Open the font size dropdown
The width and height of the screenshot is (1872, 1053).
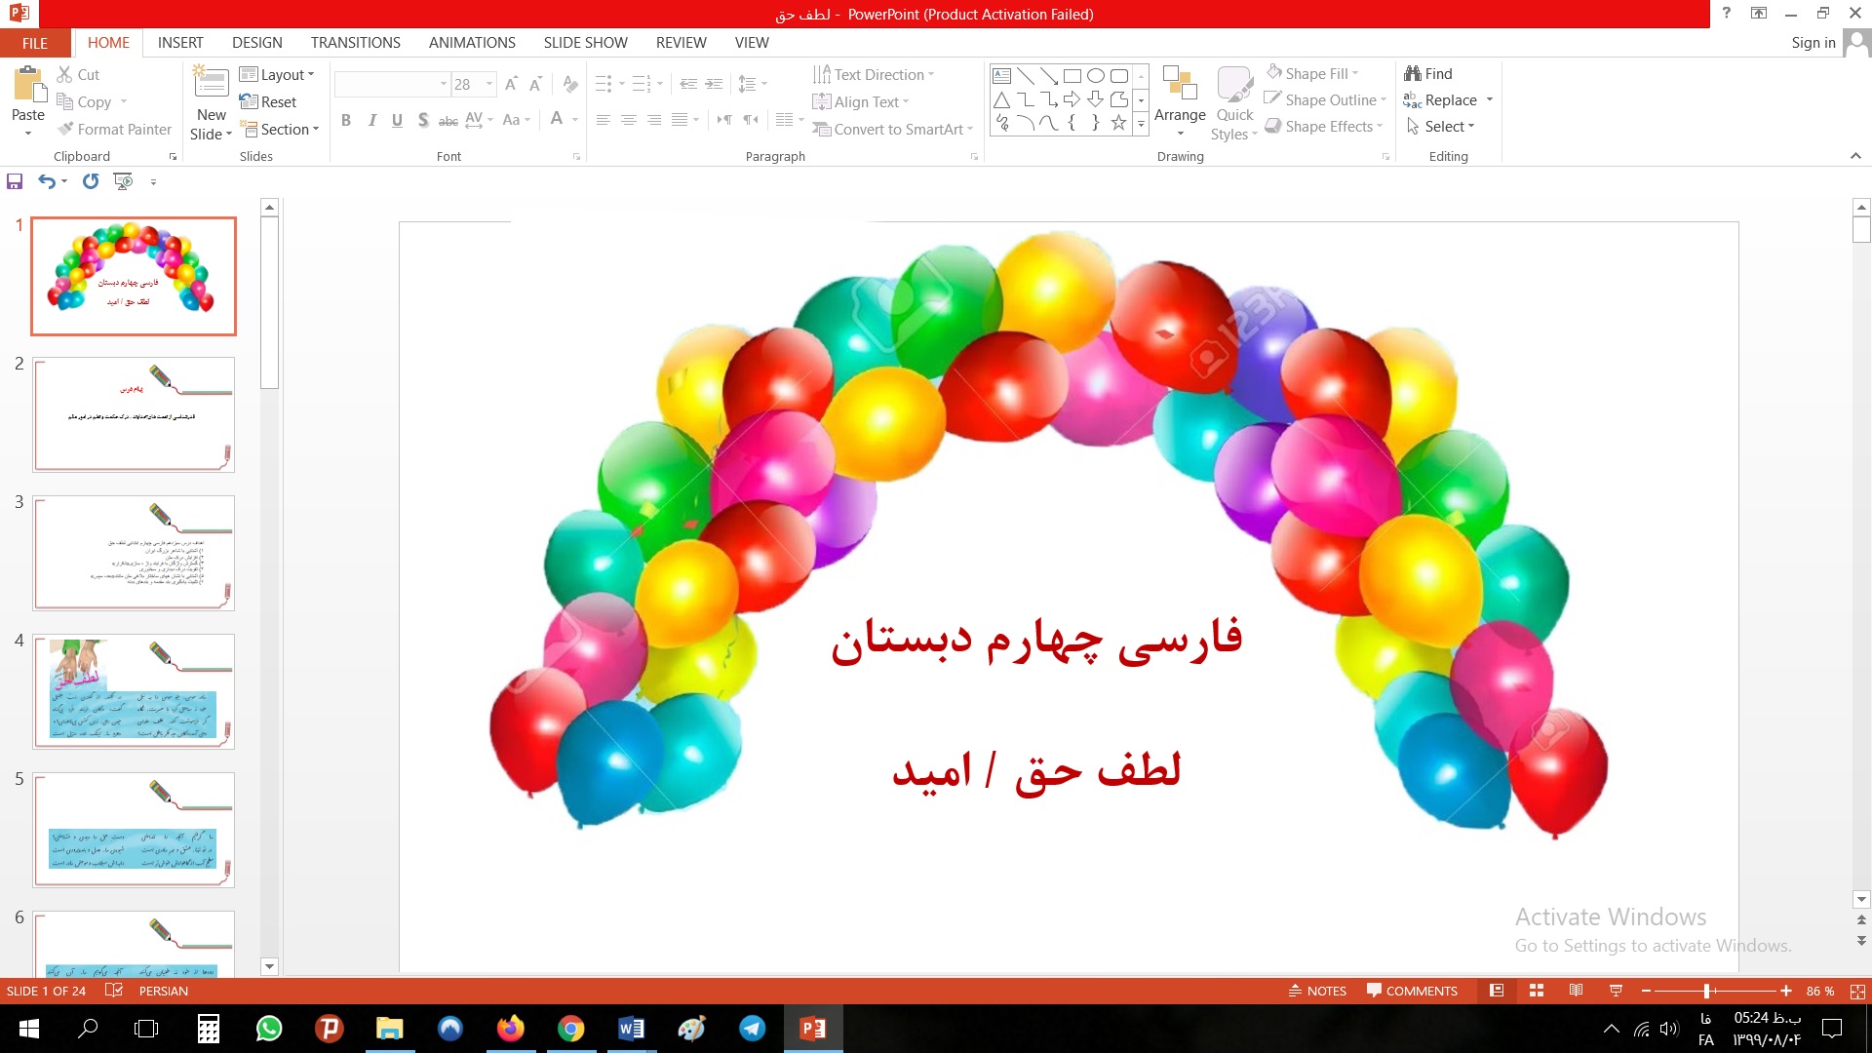point(489,85)
